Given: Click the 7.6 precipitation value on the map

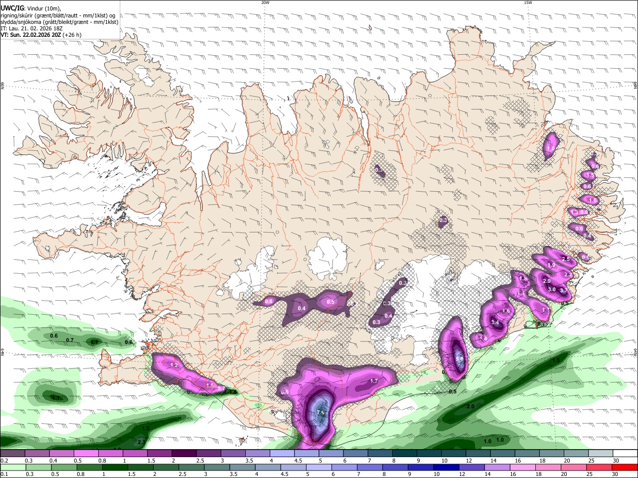Looking at the screenshot, I should pyautogui.click(x=321, y=412).
